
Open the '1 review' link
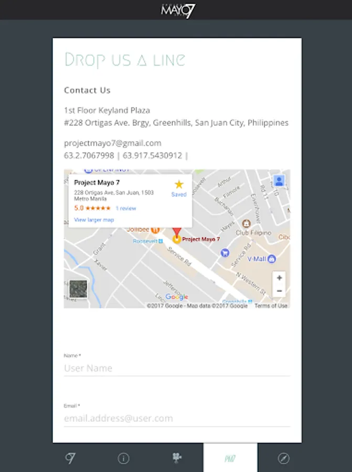click(126, 208)
